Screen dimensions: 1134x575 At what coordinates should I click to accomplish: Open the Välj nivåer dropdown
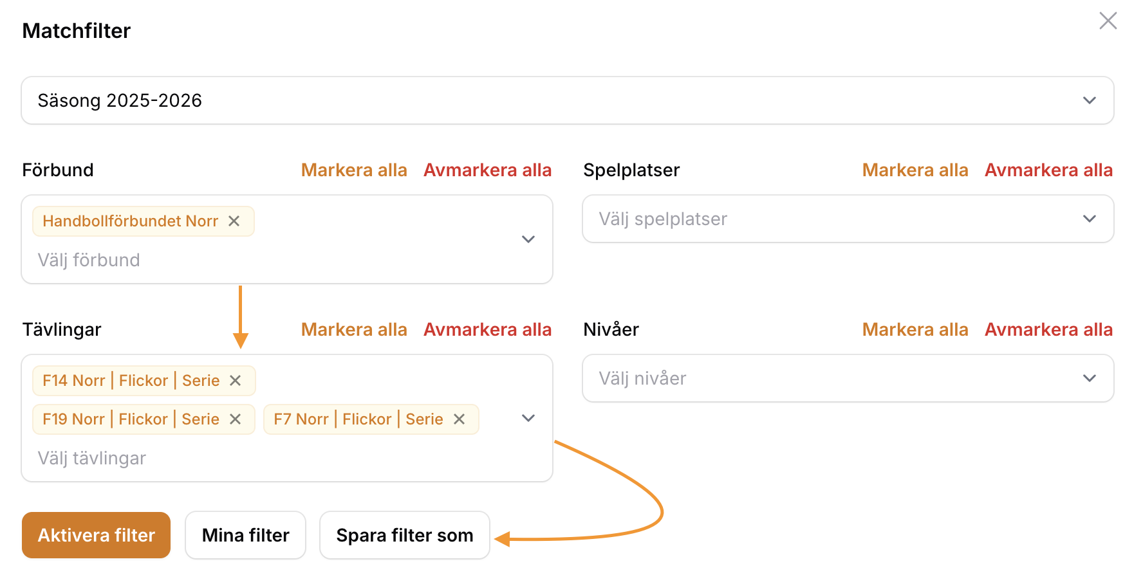[x=848, y=378]
